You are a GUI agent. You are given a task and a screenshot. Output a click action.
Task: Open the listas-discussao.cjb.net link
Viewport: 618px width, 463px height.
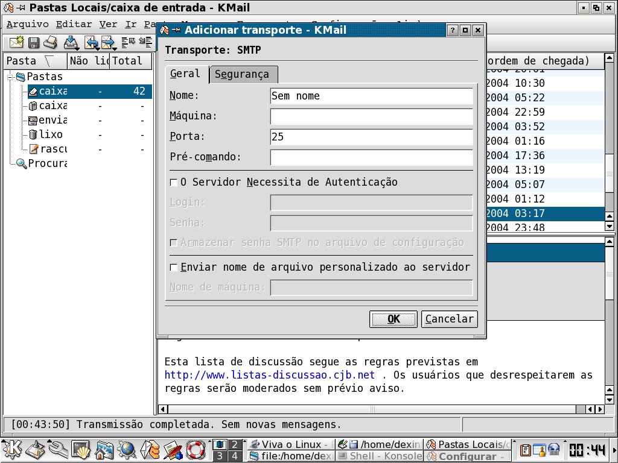pyautogui.click(x=270, y=375)
